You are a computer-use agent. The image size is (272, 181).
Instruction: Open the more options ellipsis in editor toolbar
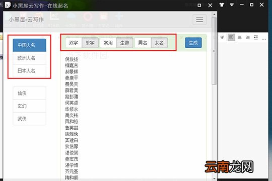(x=263, y=39)
